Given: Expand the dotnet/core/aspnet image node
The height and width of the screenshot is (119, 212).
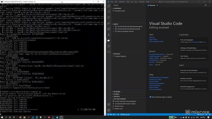Looking at the screenshot, I should pyautogui.click(x=113, y=26).
